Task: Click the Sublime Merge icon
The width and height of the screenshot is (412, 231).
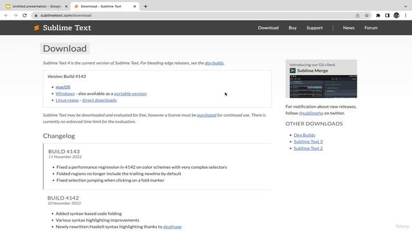Action: [x=293, y=71]
